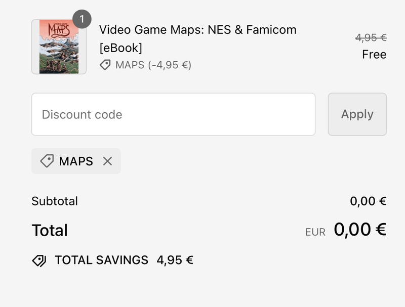This screenshot has height=307, width=405.
Task: Click the TOTAL SAVINGS text
Action: pos(101,260)
